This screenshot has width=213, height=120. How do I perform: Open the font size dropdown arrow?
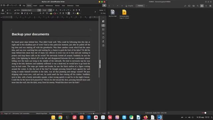pyautogui.click(x=50, y=10)
